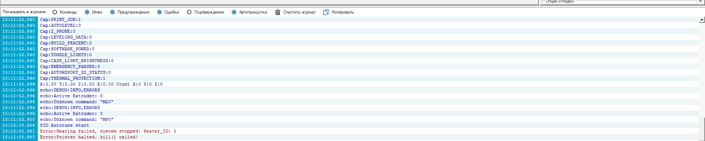Disable Автопрокрутка auto-scroll option

click(x=234, y=12)
